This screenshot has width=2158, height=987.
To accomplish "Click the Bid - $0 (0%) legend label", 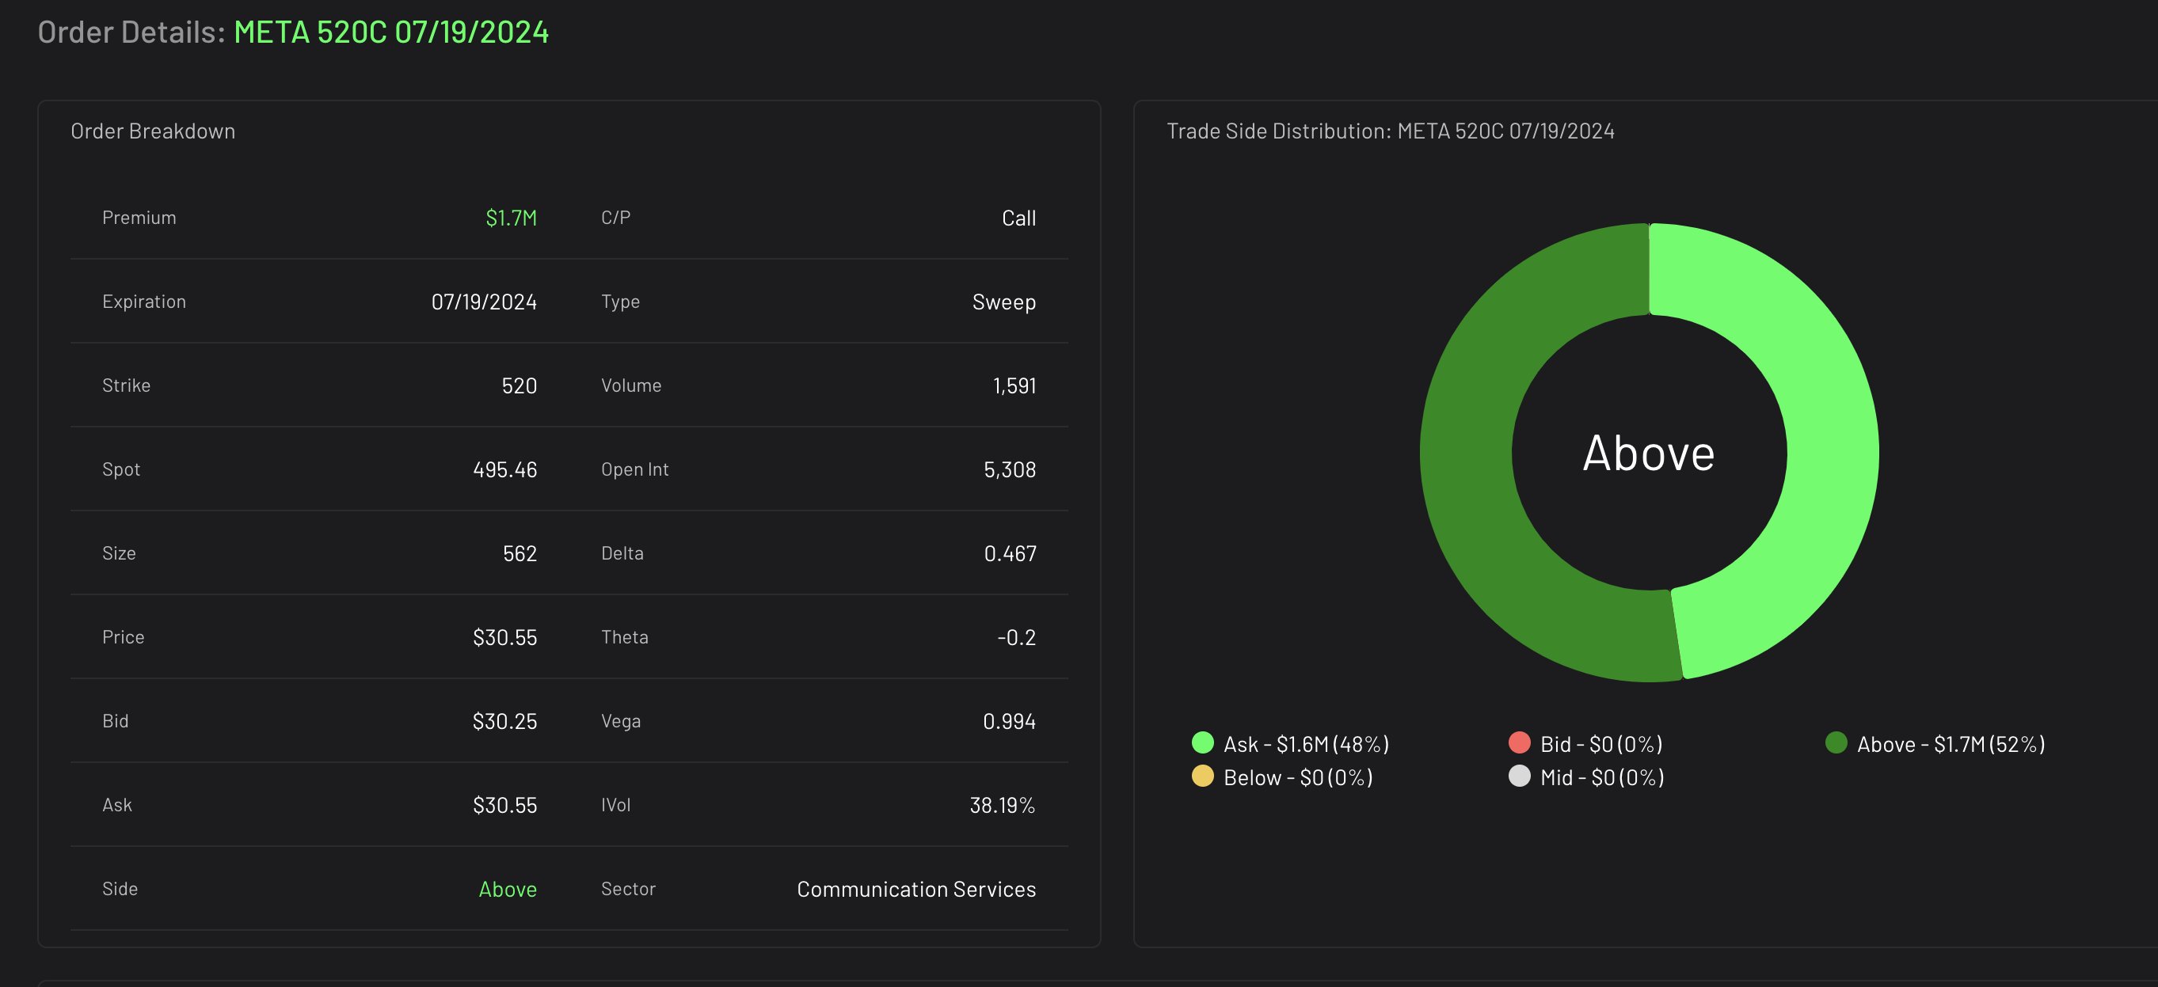I will tap(1601, 744).
